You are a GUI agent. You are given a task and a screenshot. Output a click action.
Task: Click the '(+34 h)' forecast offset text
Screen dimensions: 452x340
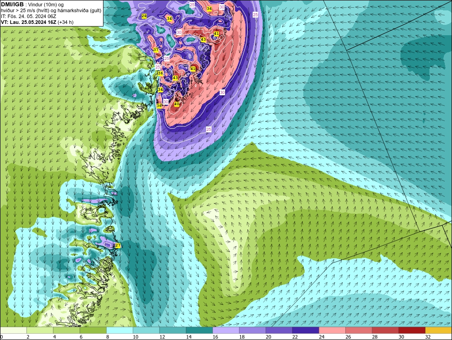pos(66,22)
